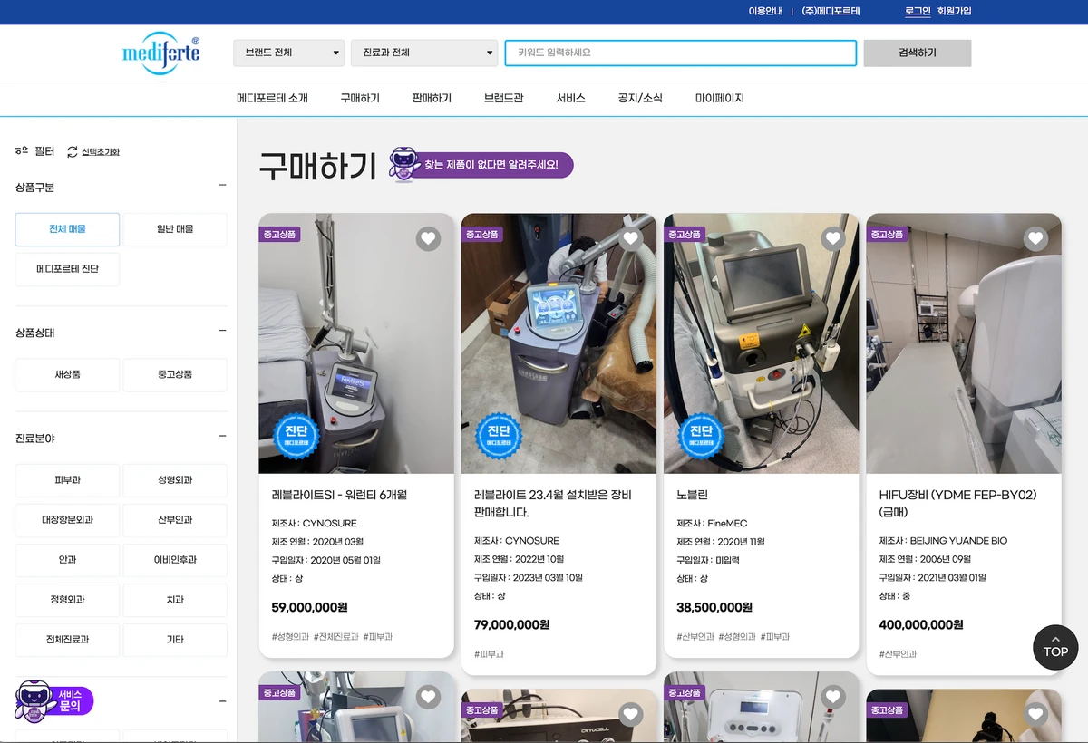The width and height of the screenshot is (1088, 743).
Task: Open the 공지/소식 menu
Action: (x=640, y=98)
